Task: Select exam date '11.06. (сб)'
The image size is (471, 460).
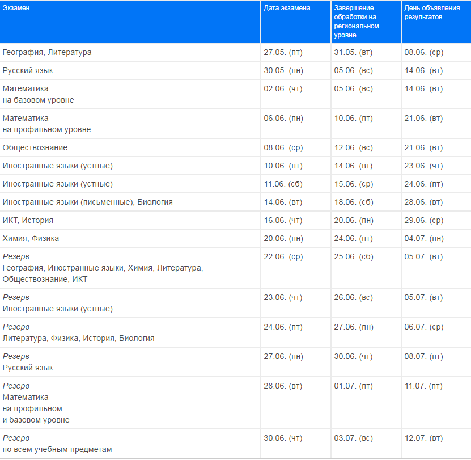Action: pyautogui.click(x=295, y=184)
